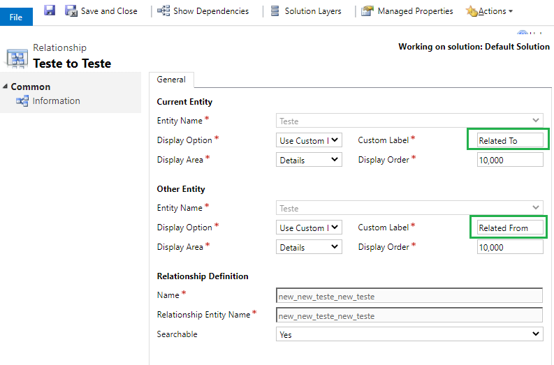This screenshot has width=554, height=365.
Task: Open the Actions dropdown menu
Action: [495, 11]
